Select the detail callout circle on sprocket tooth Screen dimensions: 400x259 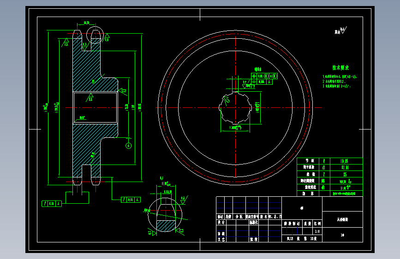tap(95, 35)
